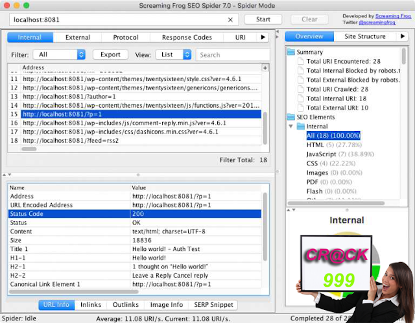Click the page icon beside Total URI Encountered
Screen dimensions: 415x323
[301, 62]
